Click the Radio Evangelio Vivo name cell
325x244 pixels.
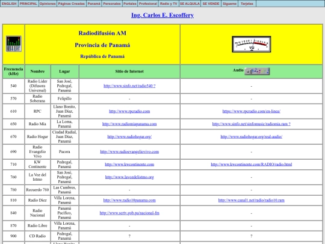[x=37, y=152]
